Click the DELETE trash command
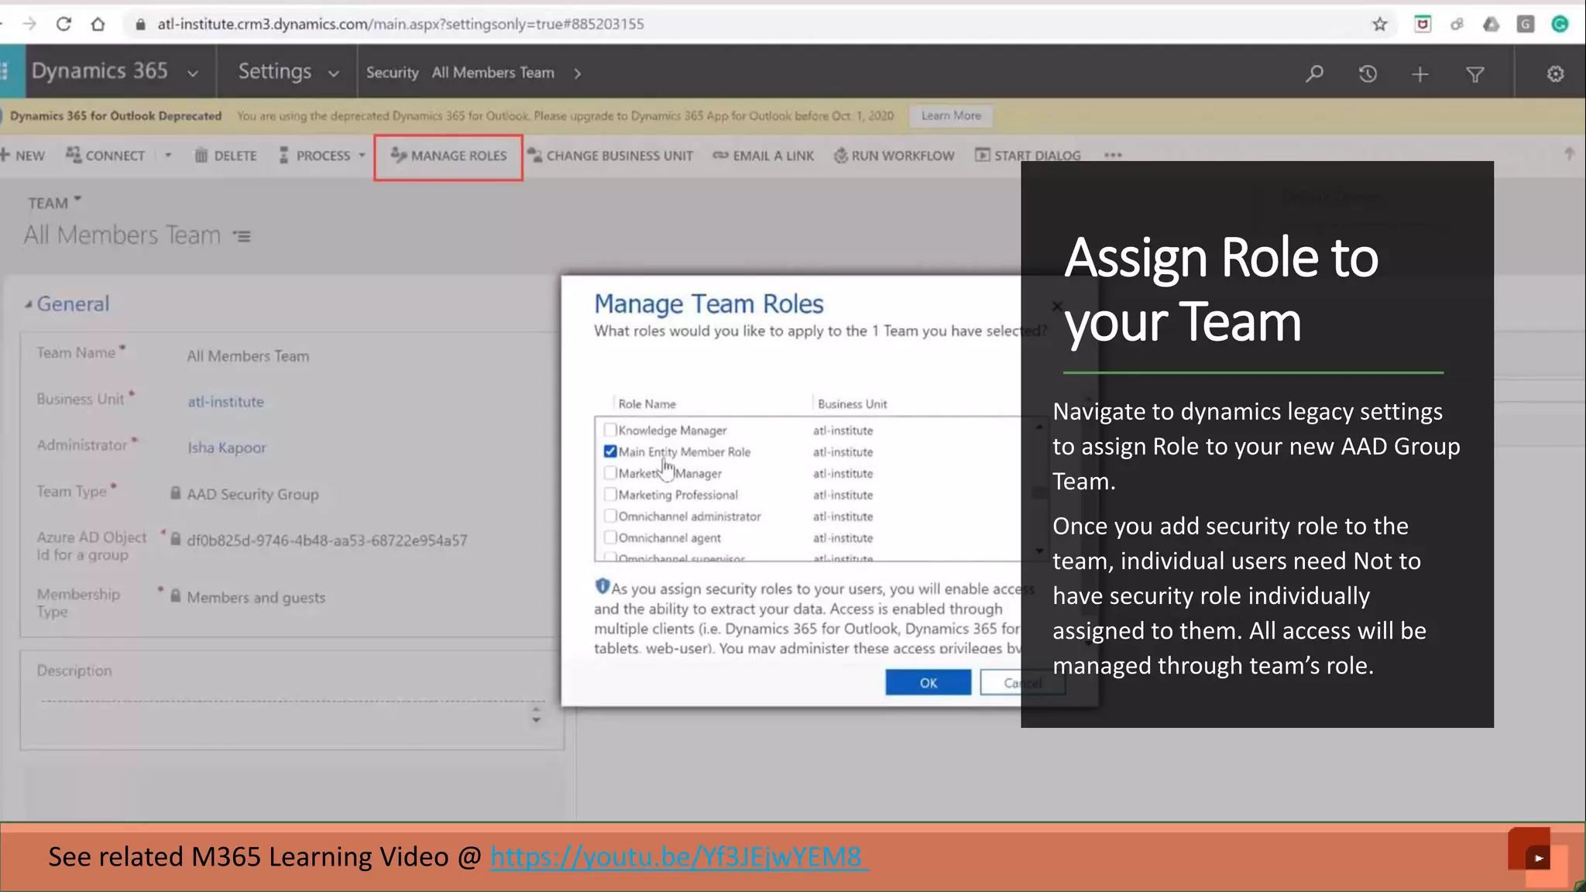1586x892 pixels. click(x=225, y=156)
